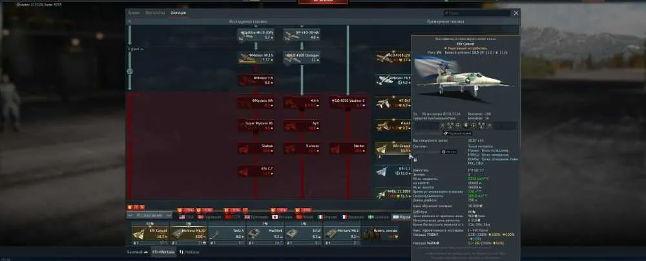Select the Spitfire Mk.IX (CW) aircraft
This screenshot has width=646, height=261.
pyautogui.click(x=256, y=35)
